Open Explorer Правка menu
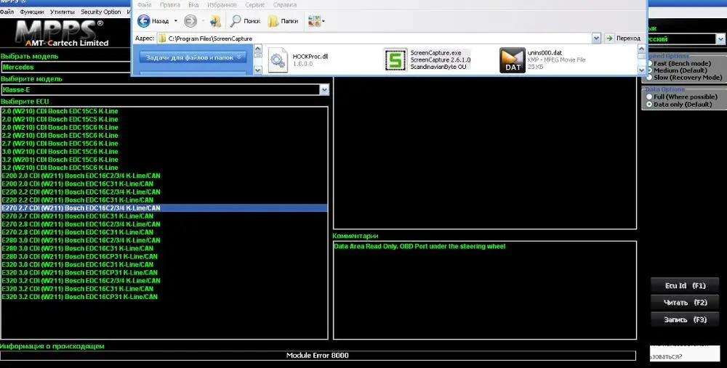This screenshot has width=727, height=368. click(x=169, y=4)
